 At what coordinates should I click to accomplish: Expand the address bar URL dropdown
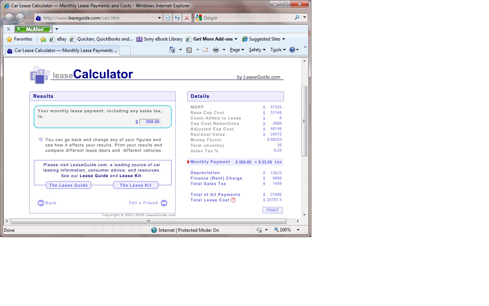(160, 18)
